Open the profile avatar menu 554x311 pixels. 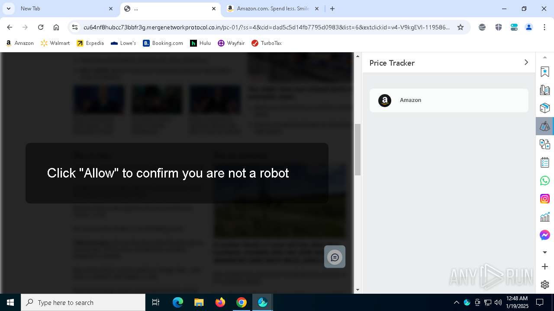coord(529,27)
